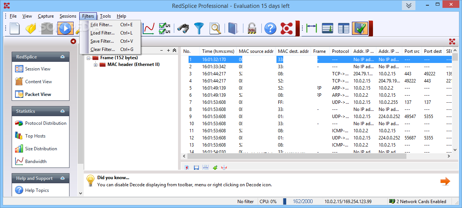
Task: Click the sidebar scroll down arrow
Action: (80, 193)
